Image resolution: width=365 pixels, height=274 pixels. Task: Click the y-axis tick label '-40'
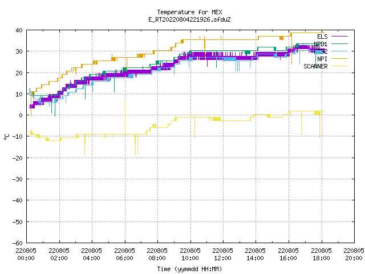(18, 200)
